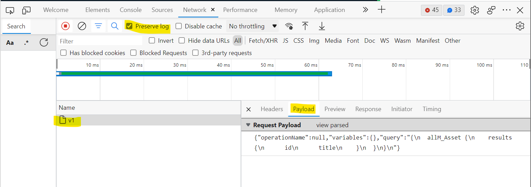
Task: Open network search magnifier icon
Action: 115,26
